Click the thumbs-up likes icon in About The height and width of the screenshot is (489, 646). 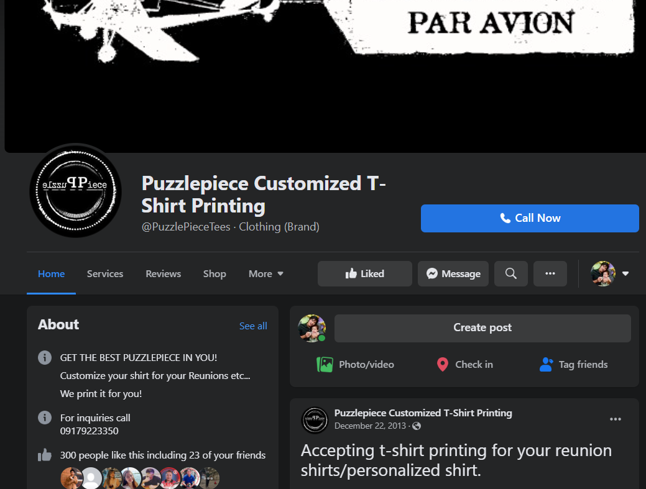(x=45, y=455)
